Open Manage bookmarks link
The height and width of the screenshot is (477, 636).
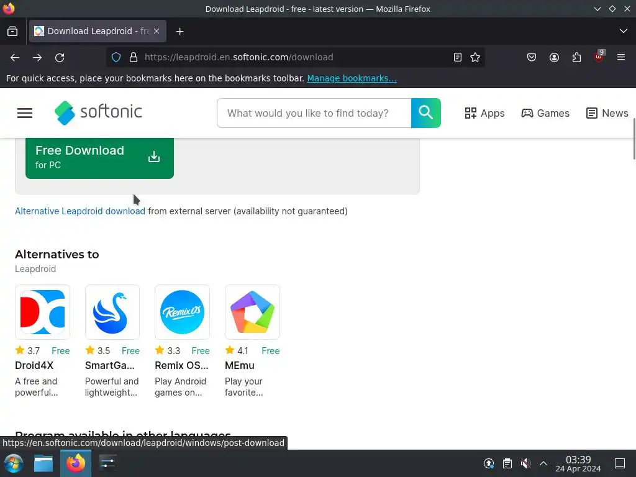352,78
